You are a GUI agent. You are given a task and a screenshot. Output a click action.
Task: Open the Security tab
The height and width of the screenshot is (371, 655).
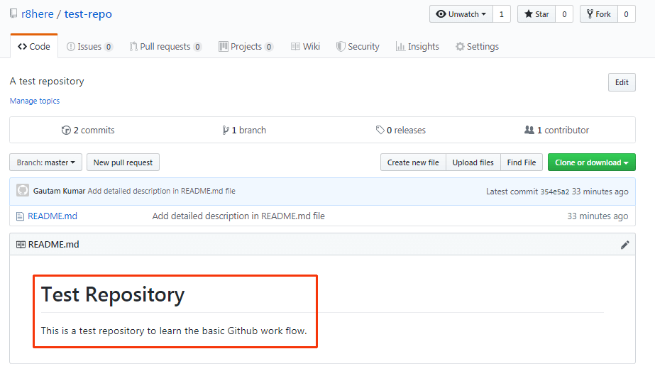click(x=358, y=46)
